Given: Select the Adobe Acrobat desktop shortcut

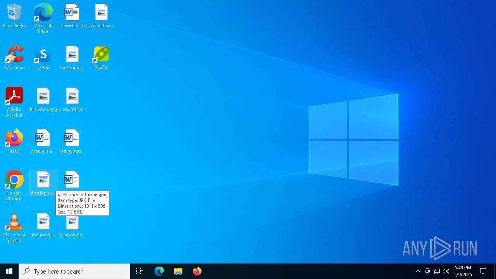Looking at the screenshot, I should click(14, 102).
